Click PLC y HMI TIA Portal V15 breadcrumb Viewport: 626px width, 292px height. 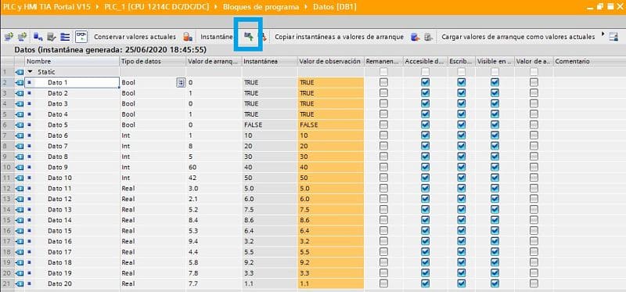48,7
